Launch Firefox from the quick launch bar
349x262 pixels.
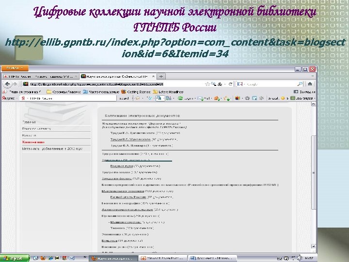click(x=43, y=258)
